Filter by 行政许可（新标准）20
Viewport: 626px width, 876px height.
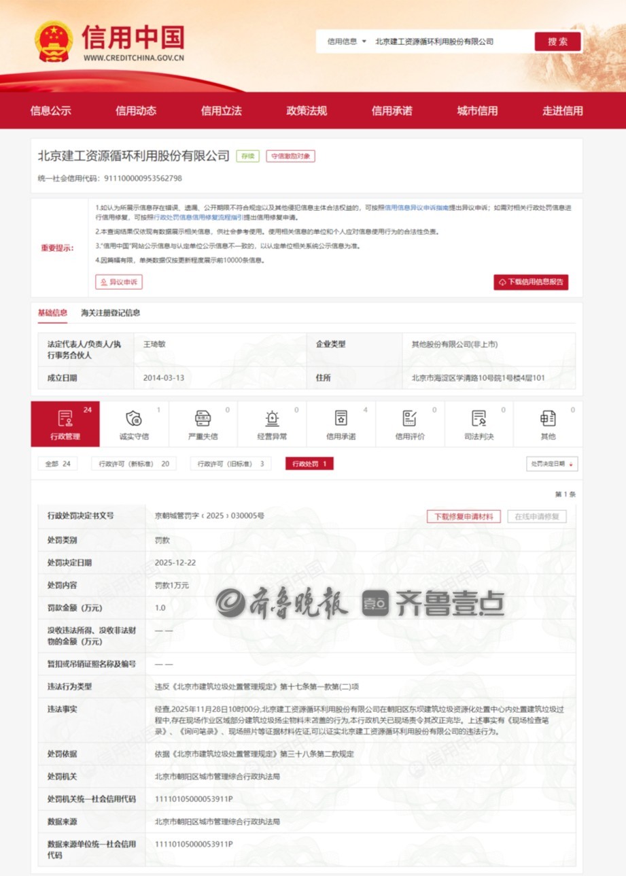coord(134,464)
